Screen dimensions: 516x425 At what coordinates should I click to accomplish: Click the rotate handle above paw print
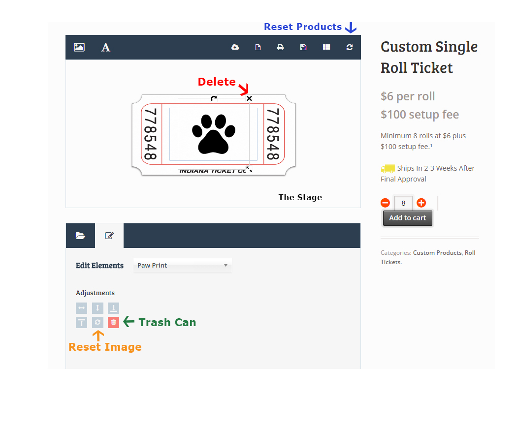(x=214, y=98)
